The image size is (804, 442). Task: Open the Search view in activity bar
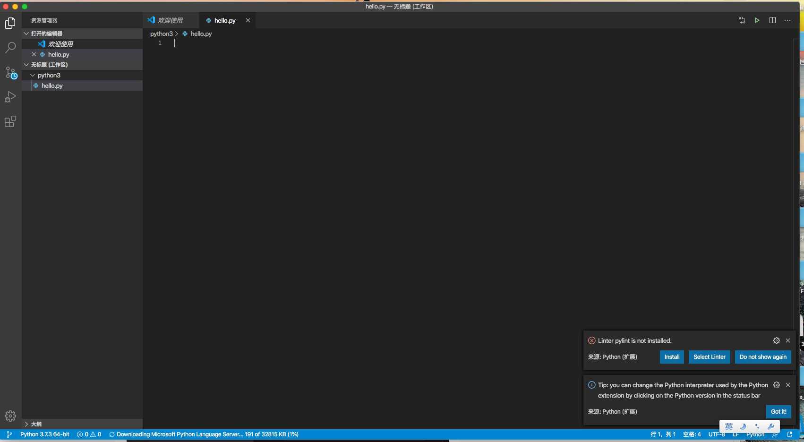click(x=10, y=48)
